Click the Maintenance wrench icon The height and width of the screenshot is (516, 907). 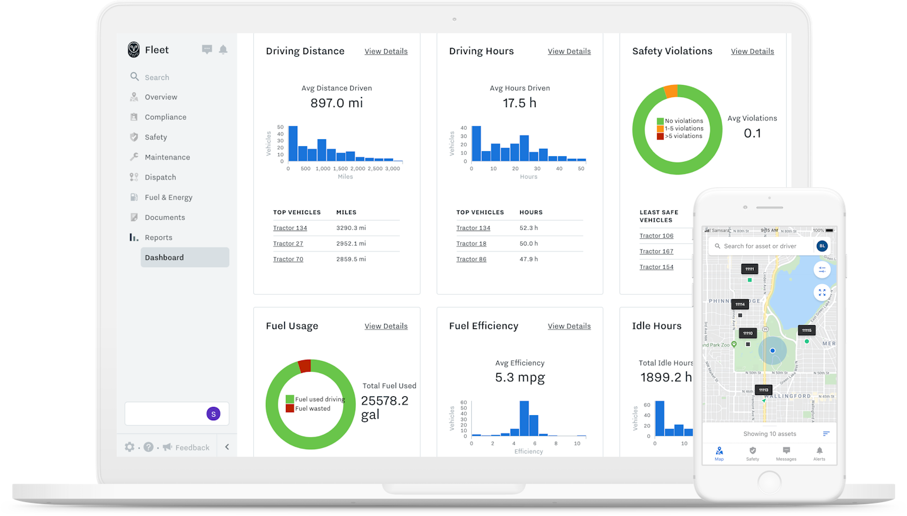click(134, 157)
